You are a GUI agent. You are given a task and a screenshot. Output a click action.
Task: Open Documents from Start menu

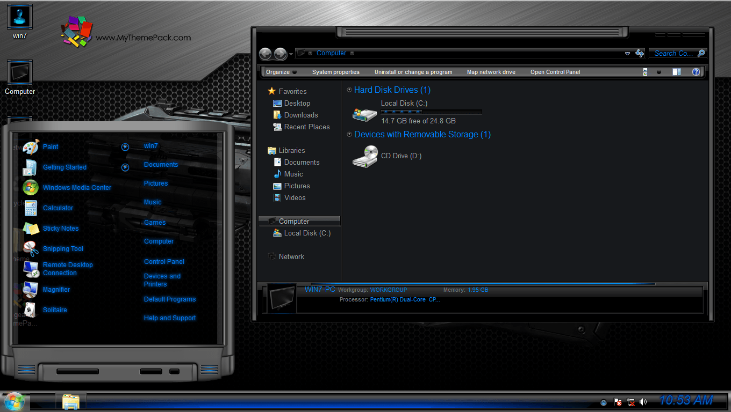pyautogui.click(x=161, y=165)
